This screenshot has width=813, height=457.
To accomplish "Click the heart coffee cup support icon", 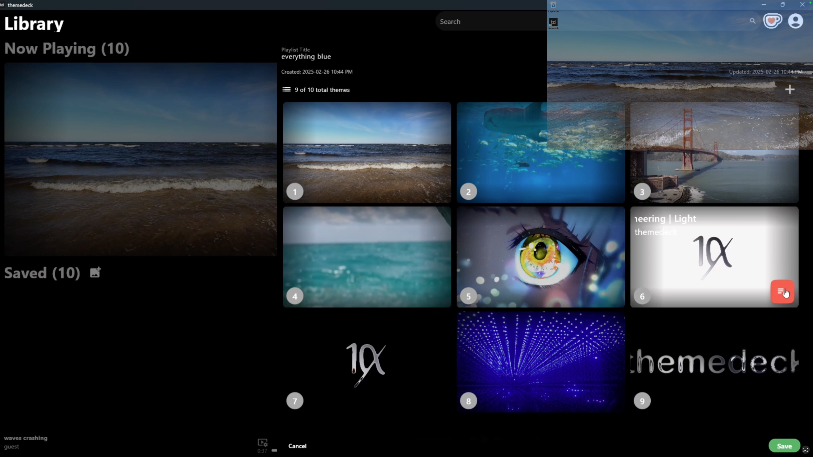I will click(773, 21).
